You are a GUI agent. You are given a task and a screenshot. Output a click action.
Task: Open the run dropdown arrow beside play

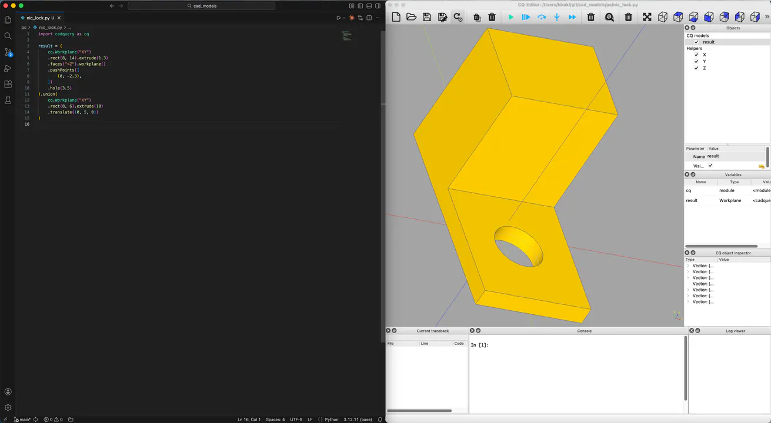pos(344,18)
